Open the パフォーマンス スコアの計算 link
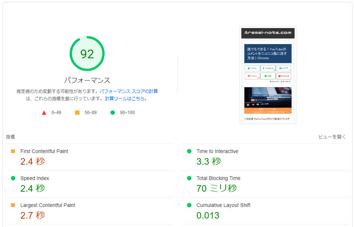 coord(129,91)
